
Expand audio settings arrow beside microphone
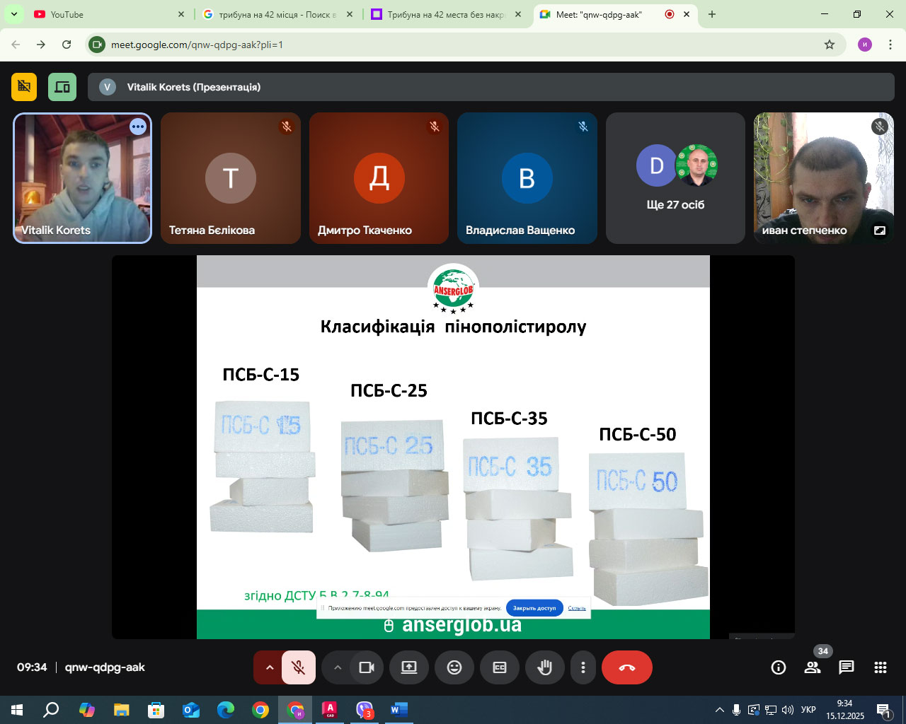click(x=269, y=667)
